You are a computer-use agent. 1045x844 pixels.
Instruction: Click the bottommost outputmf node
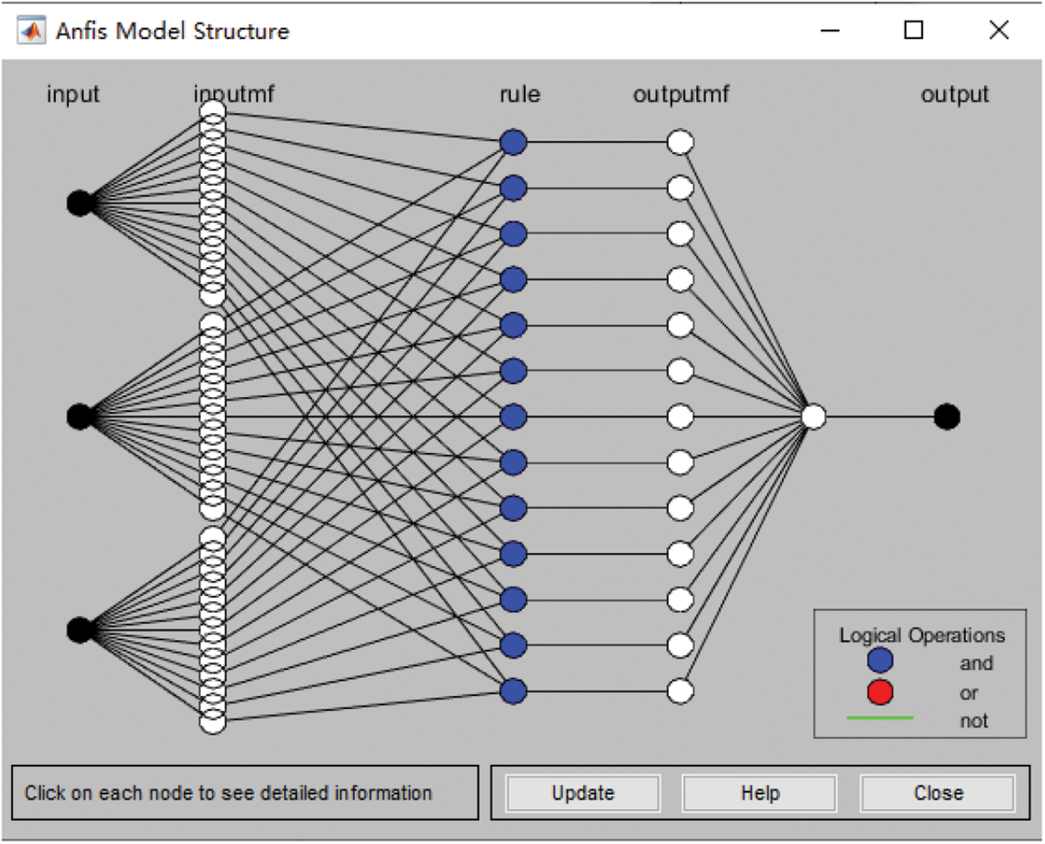point(680,691)
